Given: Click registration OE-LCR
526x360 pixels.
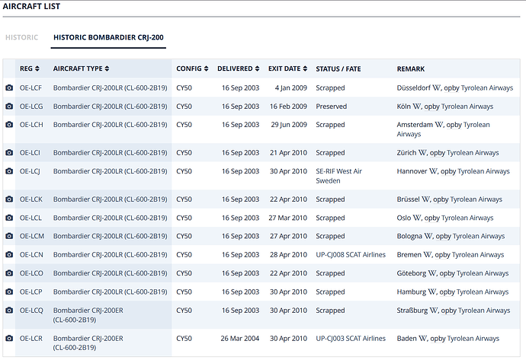Looking at the screenshot, I should click(x=31, y=338).
